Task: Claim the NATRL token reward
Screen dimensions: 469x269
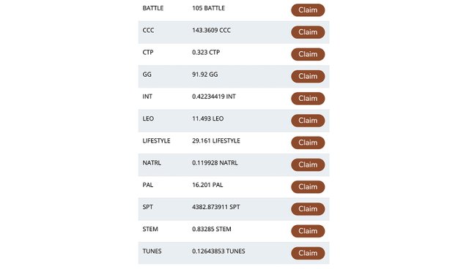Action: 308,164
